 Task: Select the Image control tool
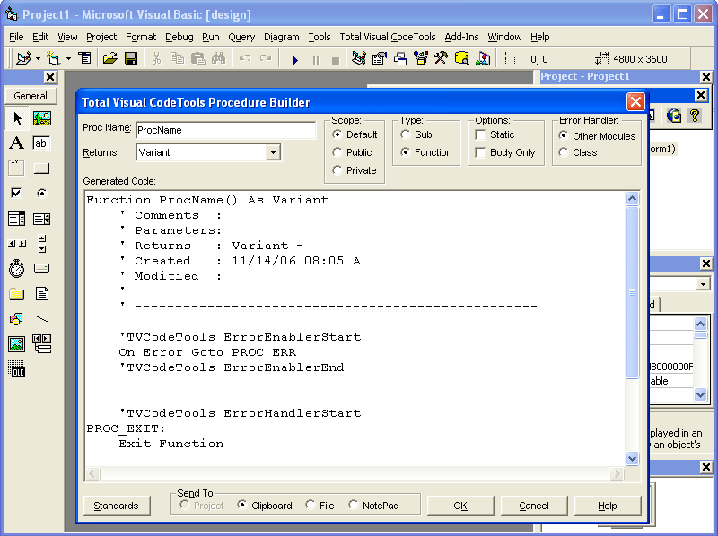click(17, 344)
